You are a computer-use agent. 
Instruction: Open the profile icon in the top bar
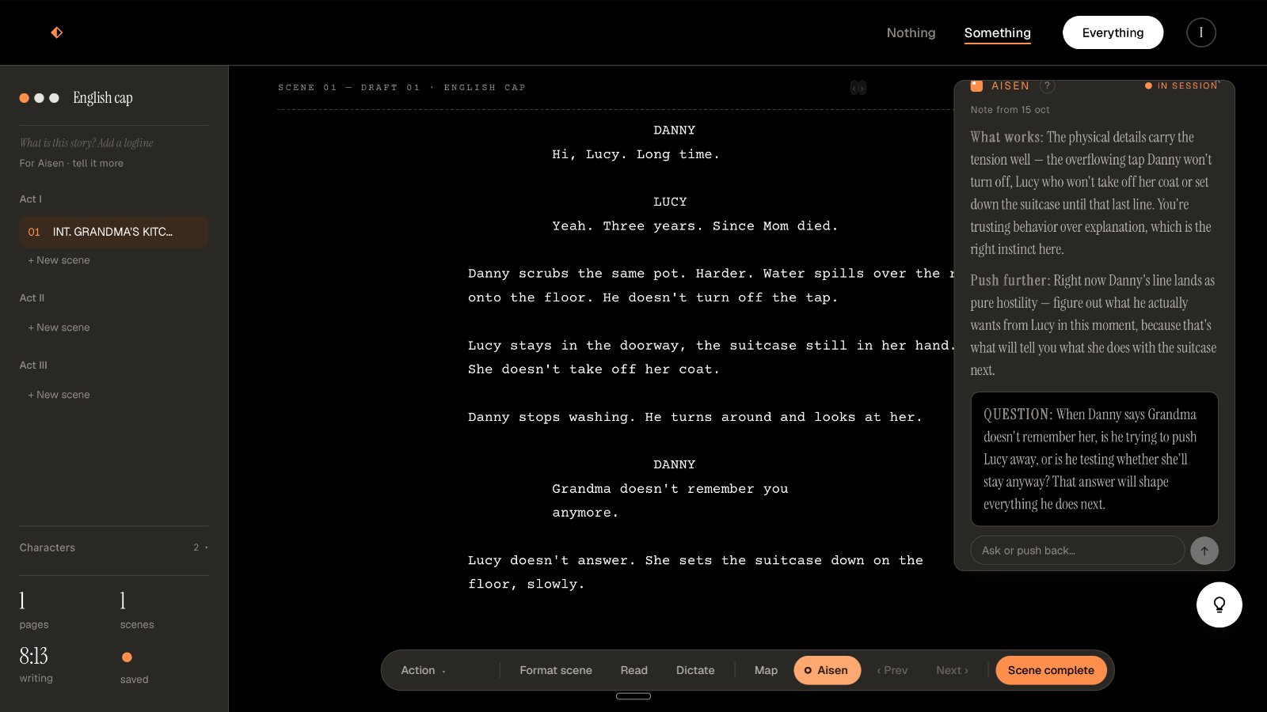tap(1201, 32)
